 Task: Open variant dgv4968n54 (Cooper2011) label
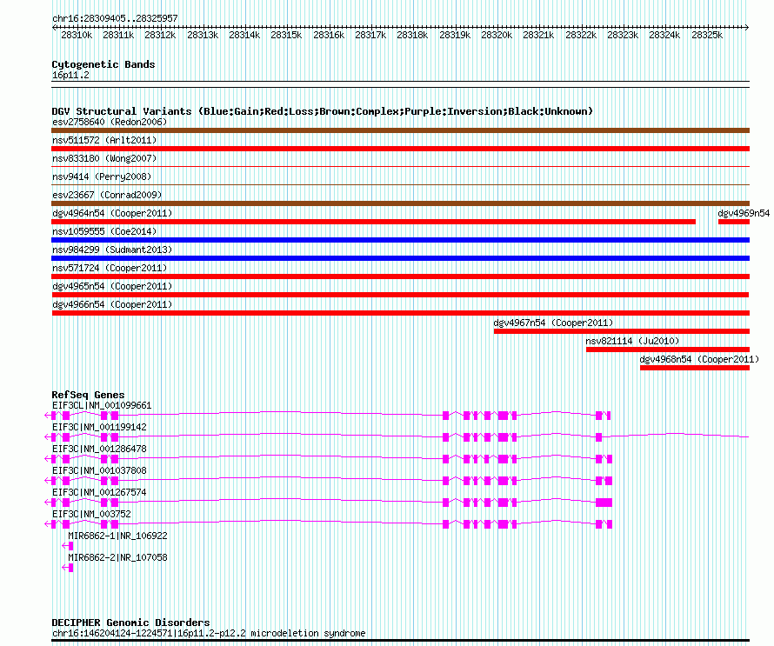click(x=699, y=359)
